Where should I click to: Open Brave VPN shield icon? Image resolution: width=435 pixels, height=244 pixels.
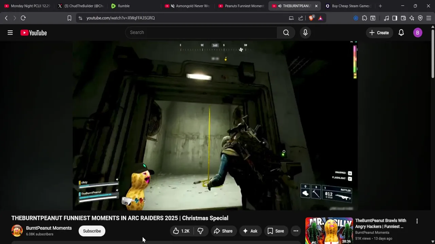coord(420,18)
